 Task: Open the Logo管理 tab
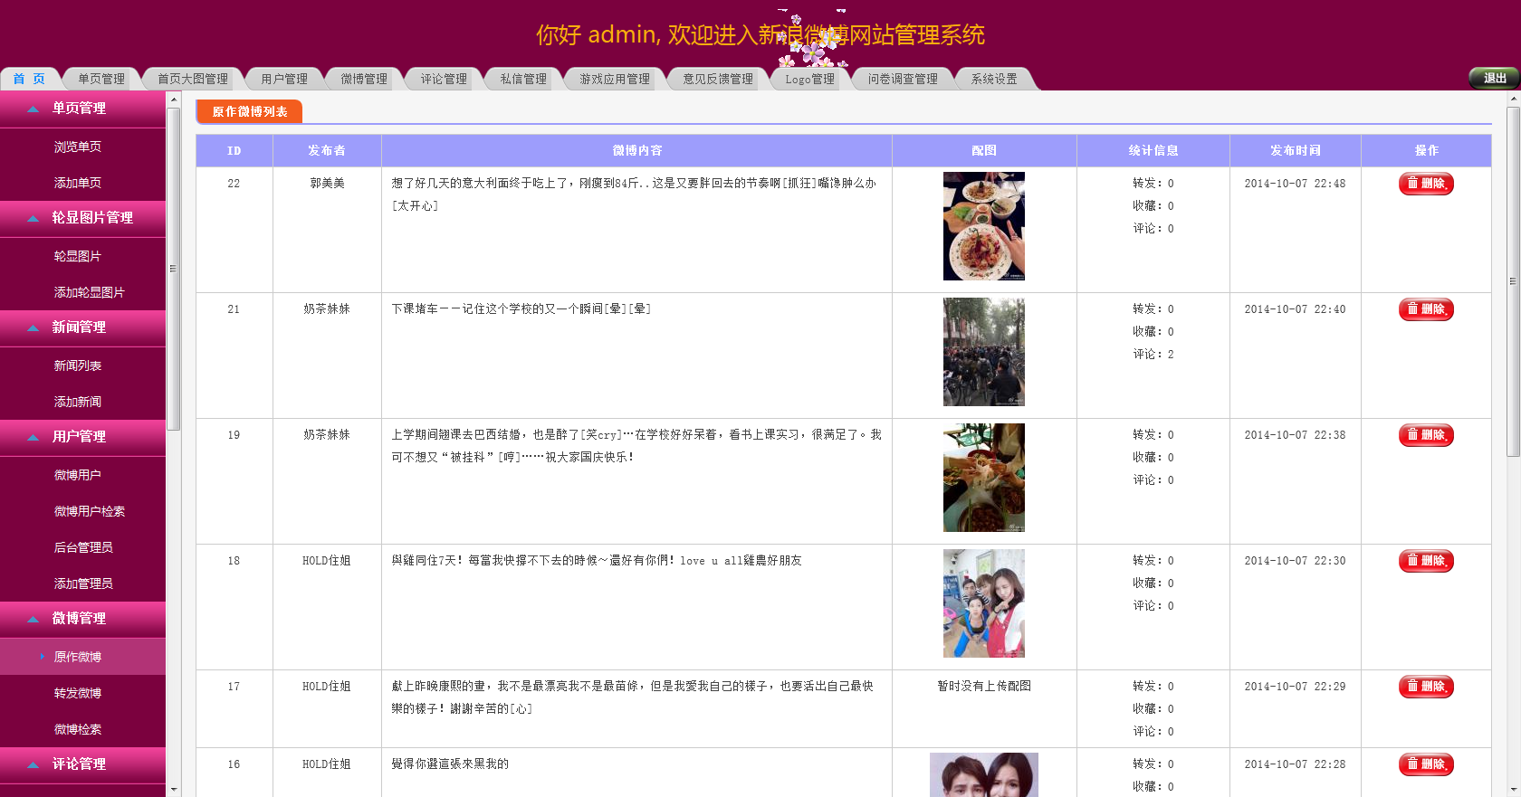(x=810, y=79)
